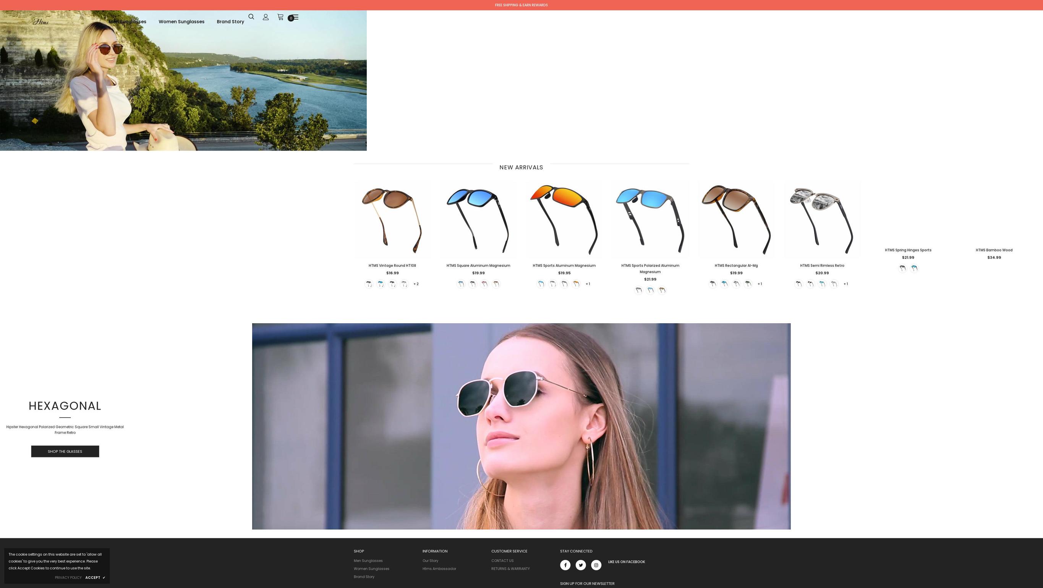Click FREE SHIPPING & EARN REWARDS banner

pos(521,5)
